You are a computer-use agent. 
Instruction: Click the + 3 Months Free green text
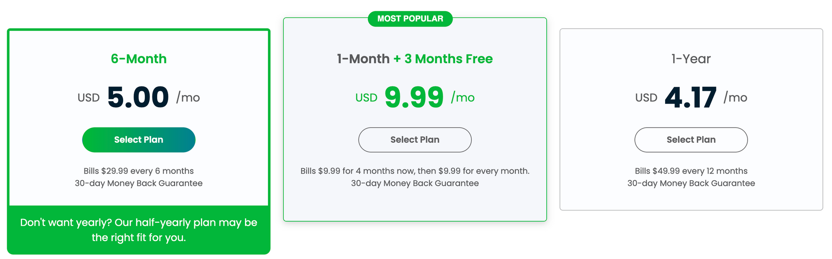pyautogui.click(x=443, y=59)
